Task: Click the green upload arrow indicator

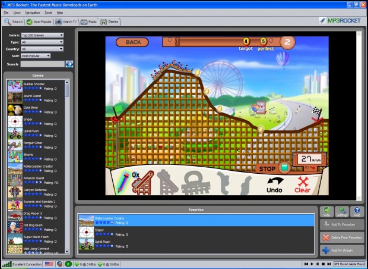Action: 100,264
